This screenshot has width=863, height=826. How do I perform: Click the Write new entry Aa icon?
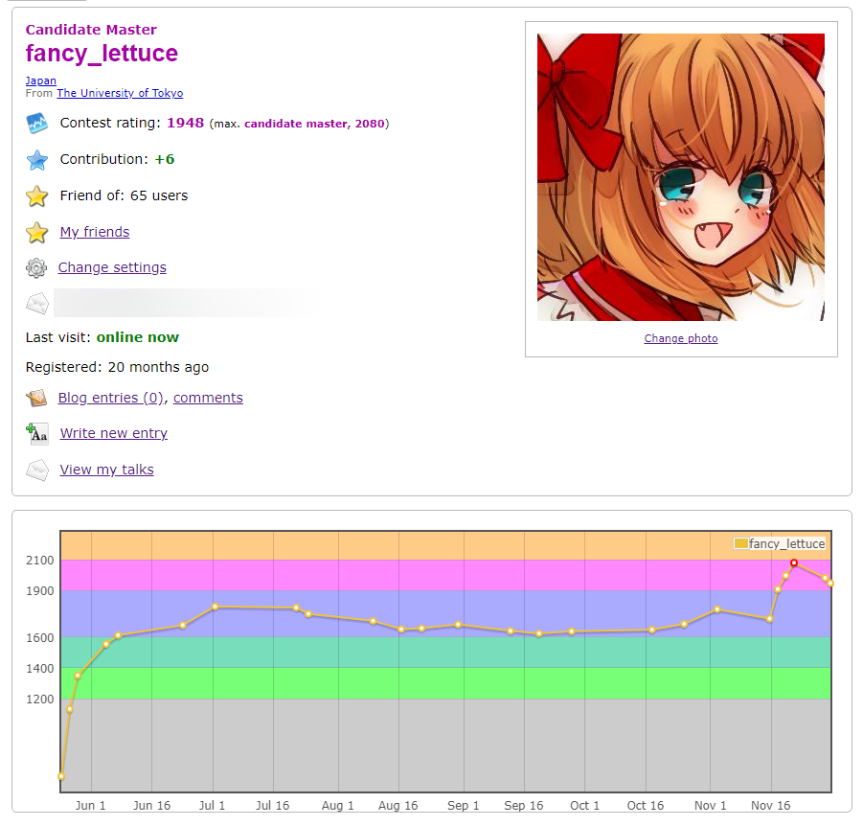[36, 434]
